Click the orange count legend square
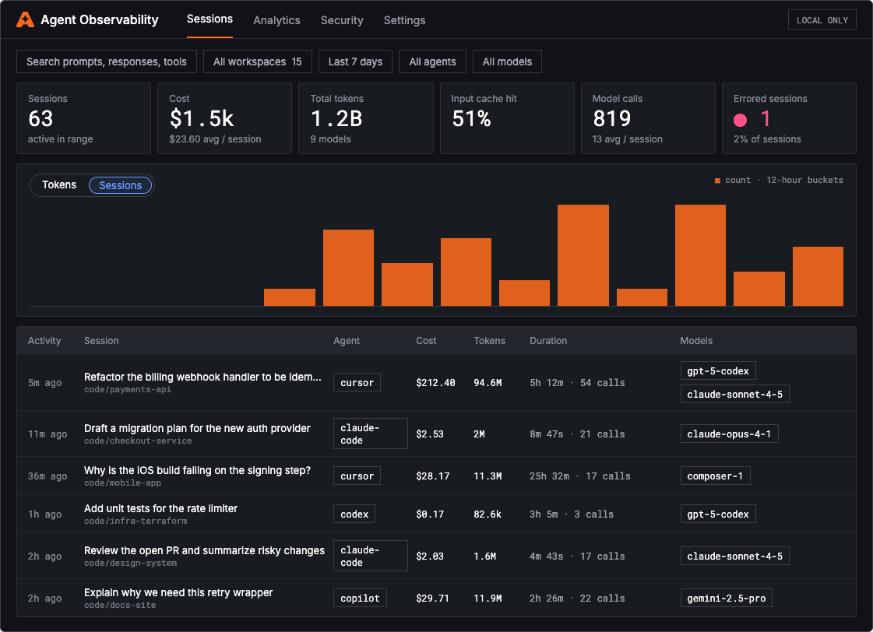Viewport: 873px width, 632px height. (x=717, y=181)
